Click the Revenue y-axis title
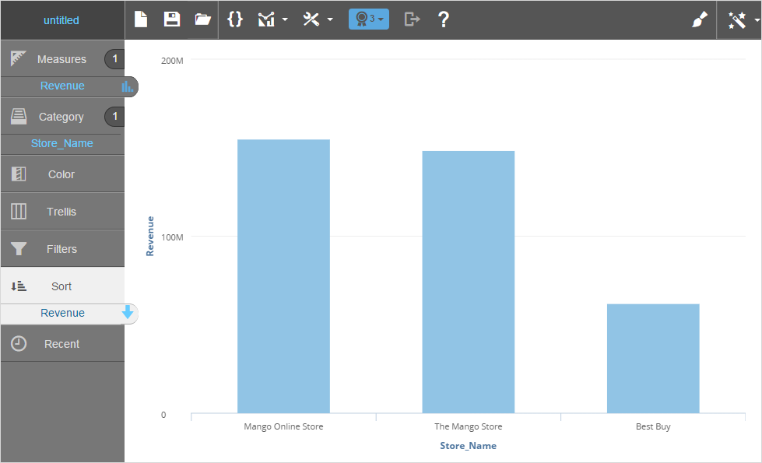 [149, 236]
